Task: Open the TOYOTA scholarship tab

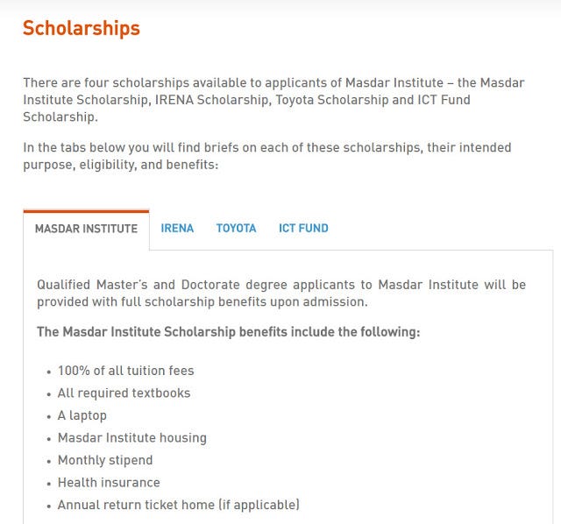Action: 236,228
